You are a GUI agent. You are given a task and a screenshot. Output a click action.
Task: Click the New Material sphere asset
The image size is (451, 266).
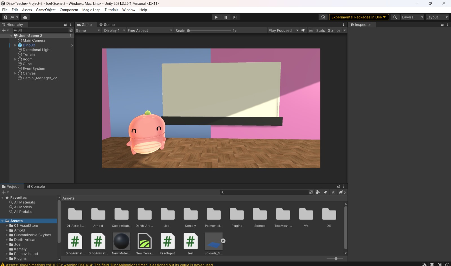121,241
